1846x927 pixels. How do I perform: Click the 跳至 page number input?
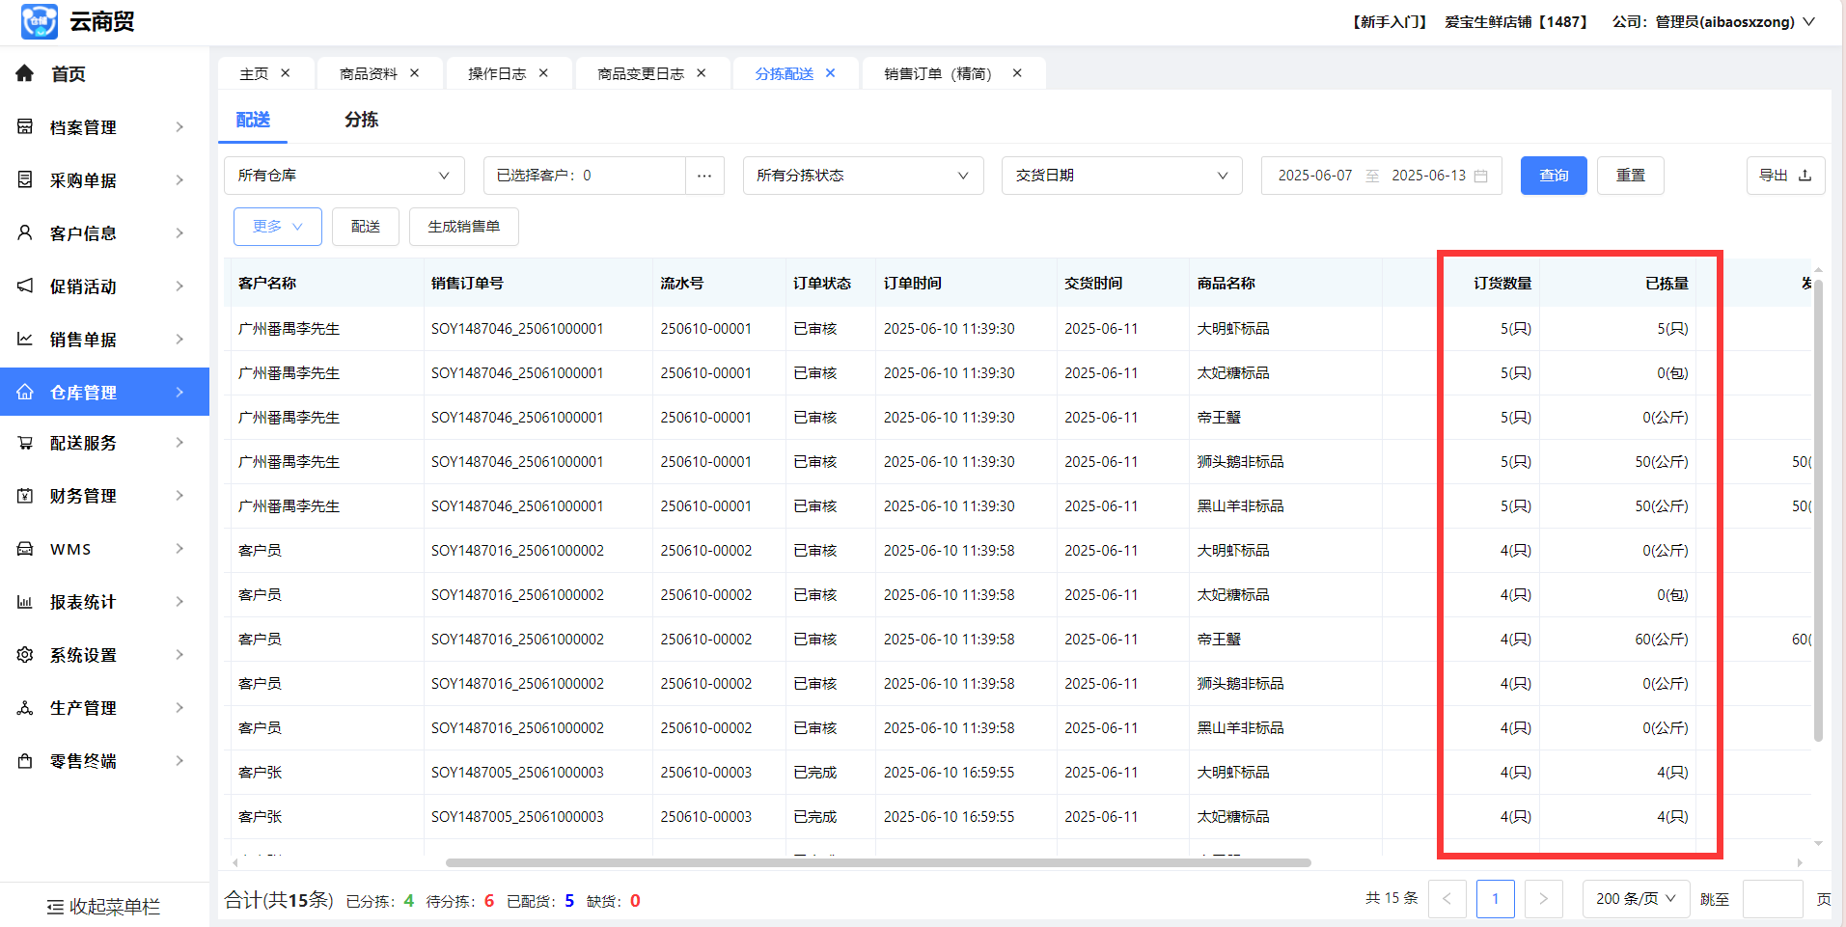click(x=1773, y=899)
